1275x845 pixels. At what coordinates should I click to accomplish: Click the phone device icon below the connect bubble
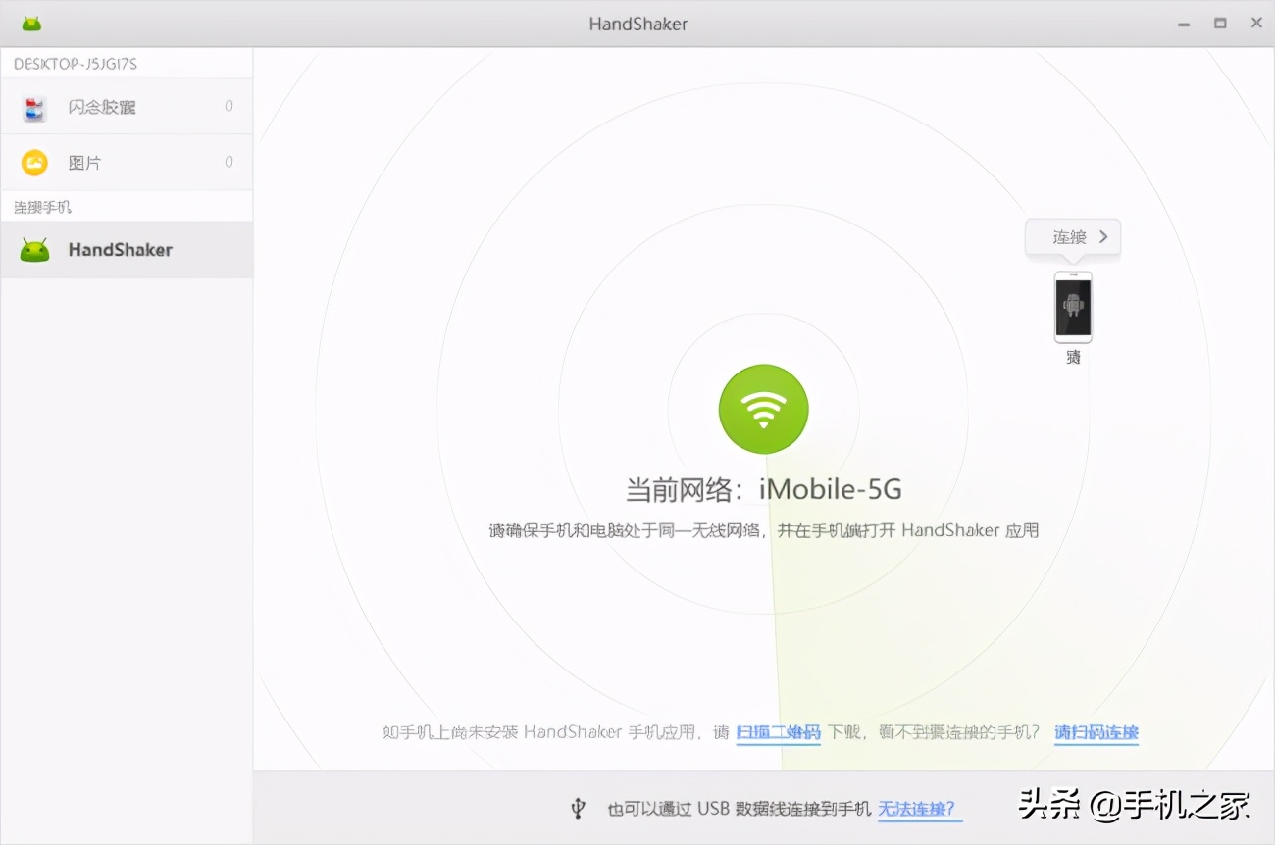point(1073,309)
